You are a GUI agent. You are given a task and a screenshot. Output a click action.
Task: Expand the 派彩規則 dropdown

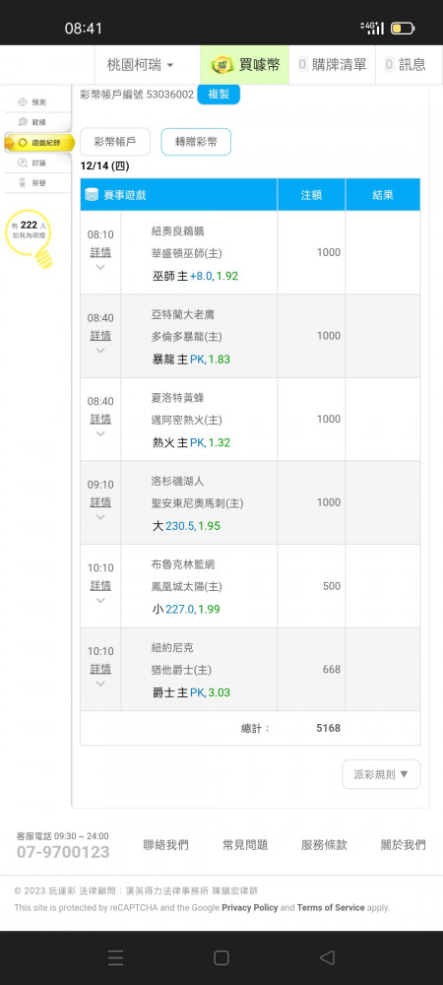pos(381,774)
